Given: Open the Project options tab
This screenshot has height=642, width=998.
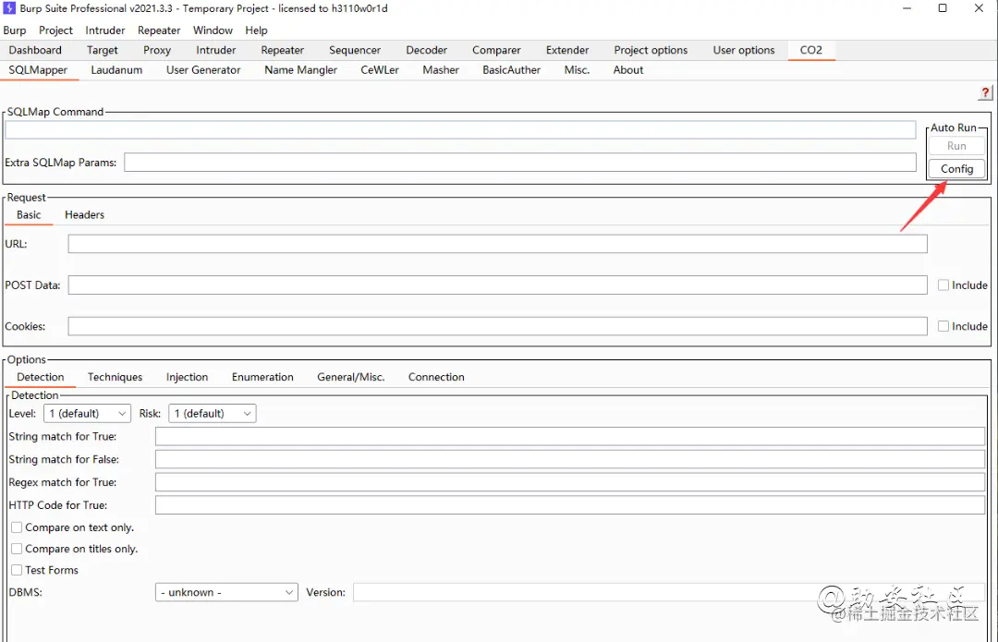Looking at the screenshot, I should click(651, 50).
